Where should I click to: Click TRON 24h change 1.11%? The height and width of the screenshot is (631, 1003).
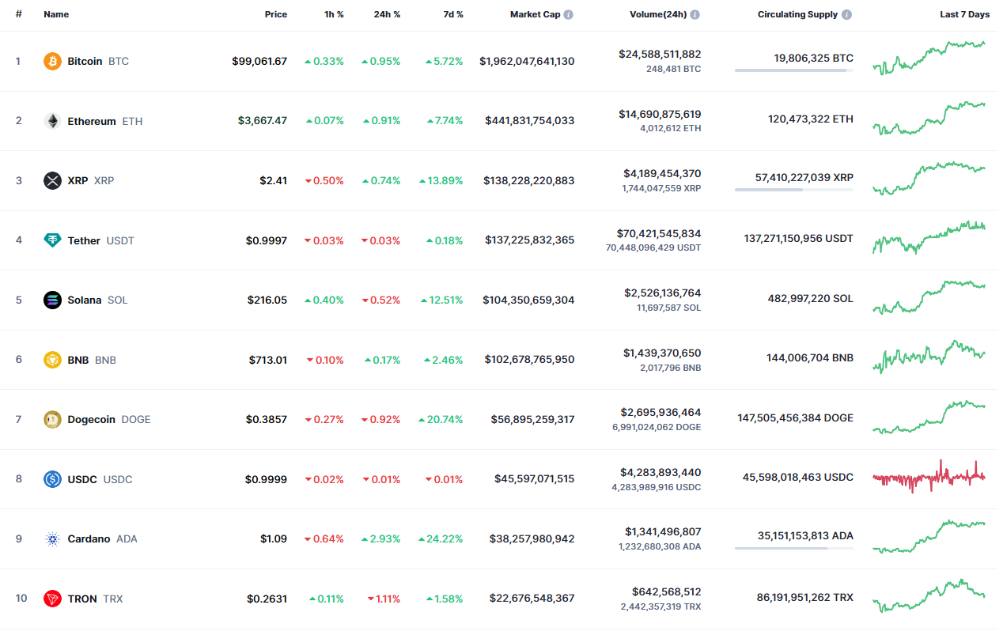384,599
